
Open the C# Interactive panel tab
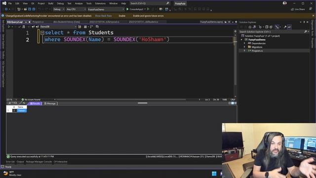tap(60, 162)
